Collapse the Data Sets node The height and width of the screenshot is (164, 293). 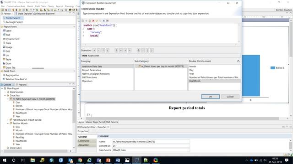point(5,95)
